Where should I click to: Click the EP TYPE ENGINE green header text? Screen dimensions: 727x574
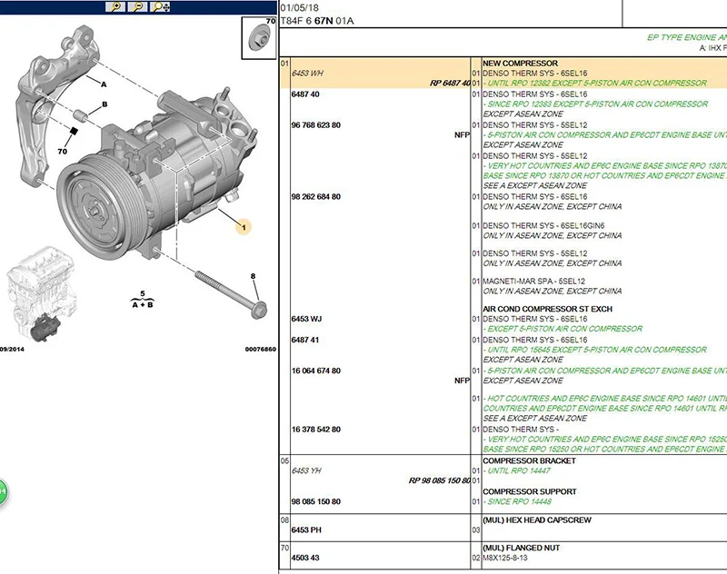click(x=687, y=37)
